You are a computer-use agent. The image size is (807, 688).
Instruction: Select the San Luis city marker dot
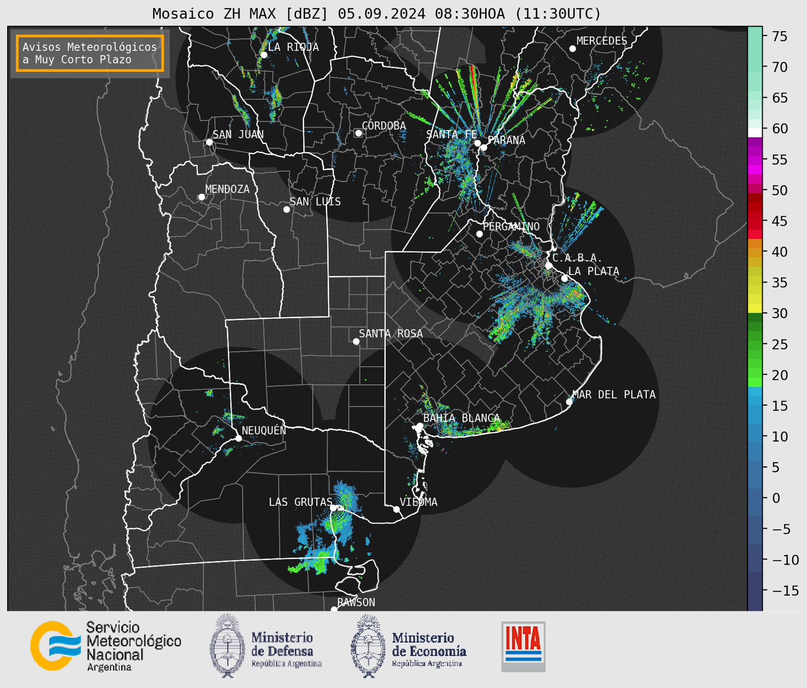[x=287, y=210]
